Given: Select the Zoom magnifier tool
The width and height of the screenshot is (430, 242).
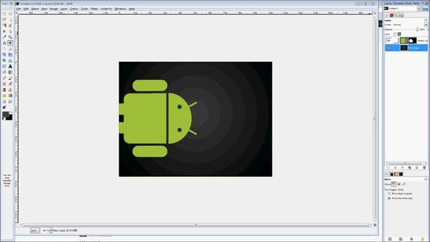Looking at the screenshot, I should [x=10, y=37].
